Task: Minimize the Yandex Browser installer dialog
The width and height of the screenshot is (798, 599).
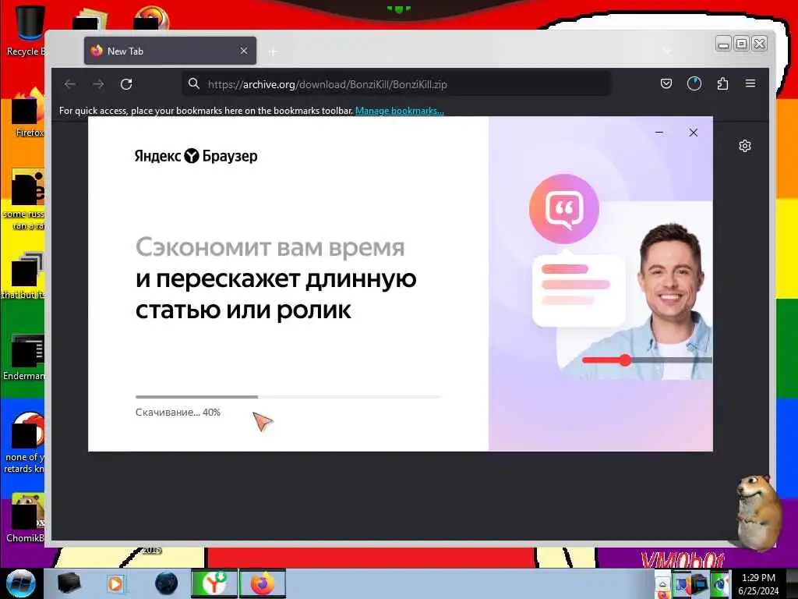Action: [659, 133]
